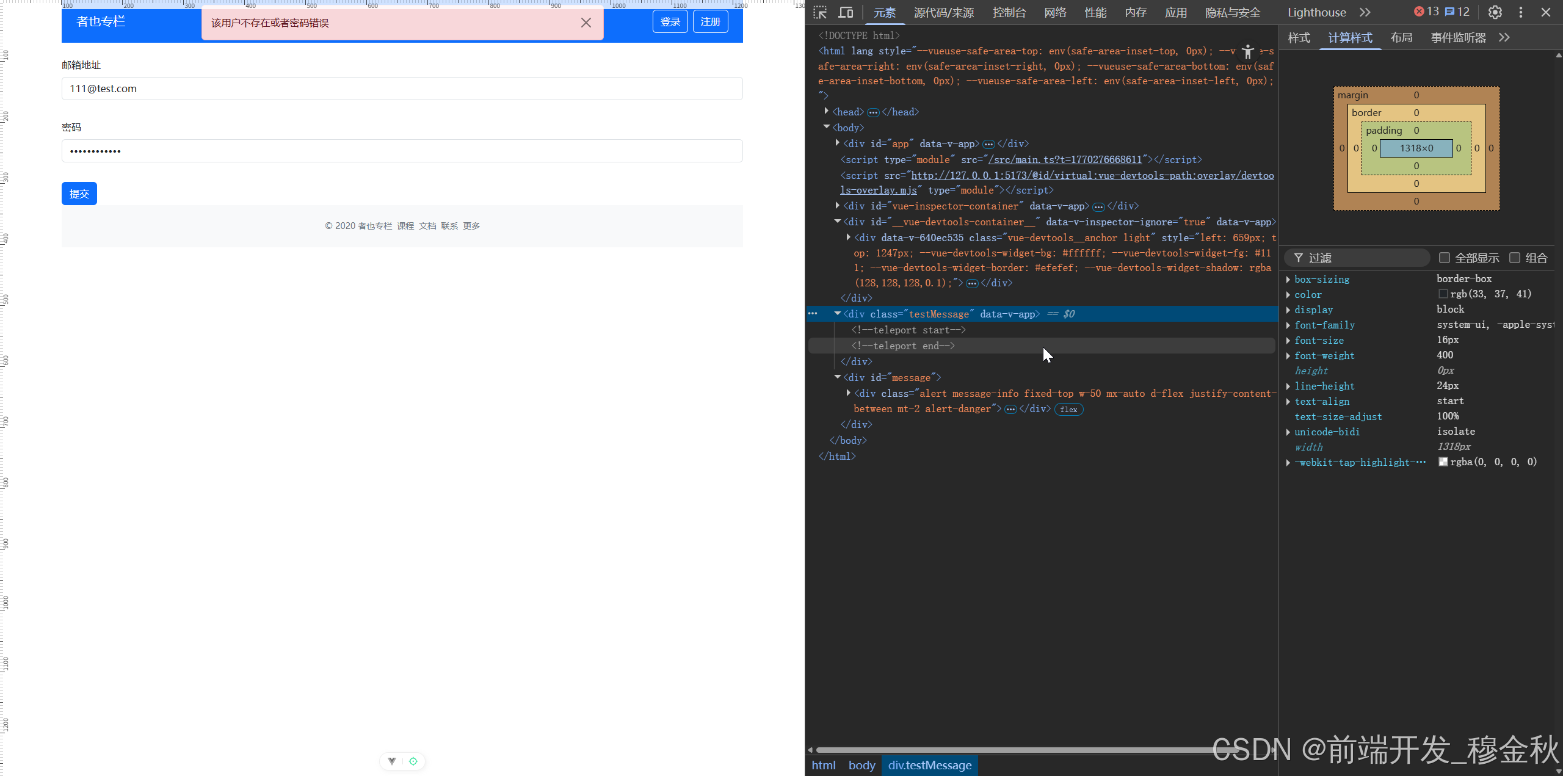This screenshot has width=1563, height=776.
Task: Collapse the __vue-devtools-container__ node
Action: tap(837, 222)
